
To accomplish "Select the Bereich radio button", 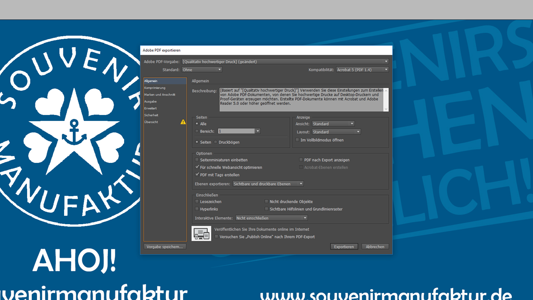I will (197, 131).
